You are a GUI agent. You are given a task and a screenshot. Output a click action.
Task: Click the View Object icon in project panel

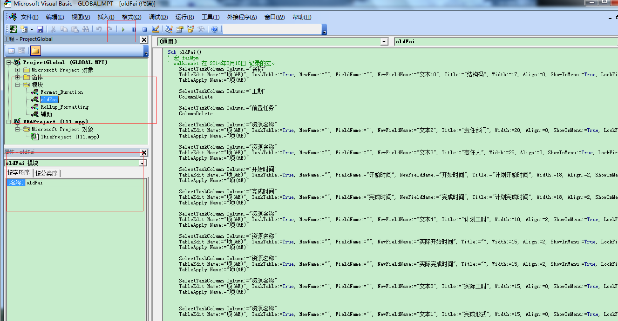[x=22, y=51]
